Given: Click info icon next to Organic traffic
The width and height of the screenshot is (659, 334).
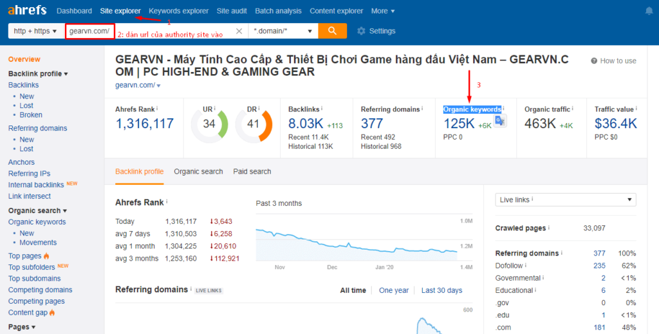Looking at the screenshot, I should point(572,108).
